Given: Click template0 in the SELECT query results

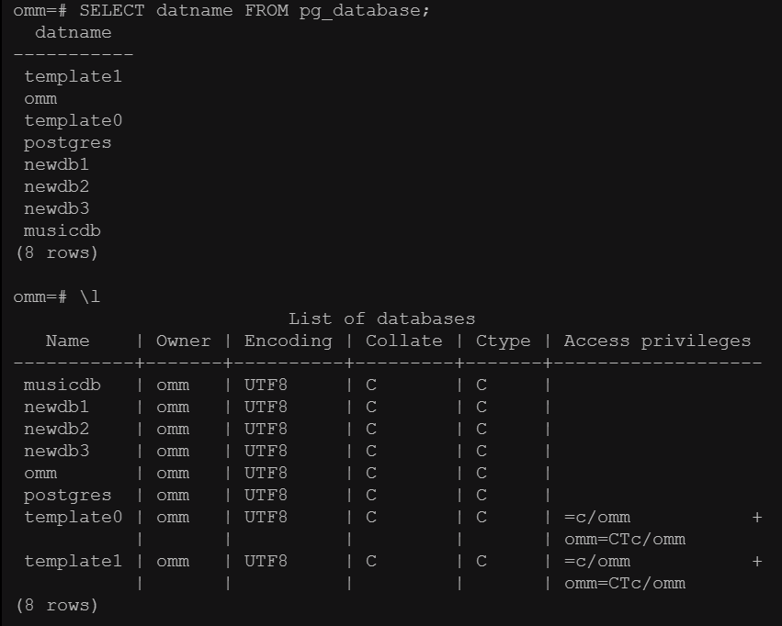Looking at the screenshot, I should 73,121.
